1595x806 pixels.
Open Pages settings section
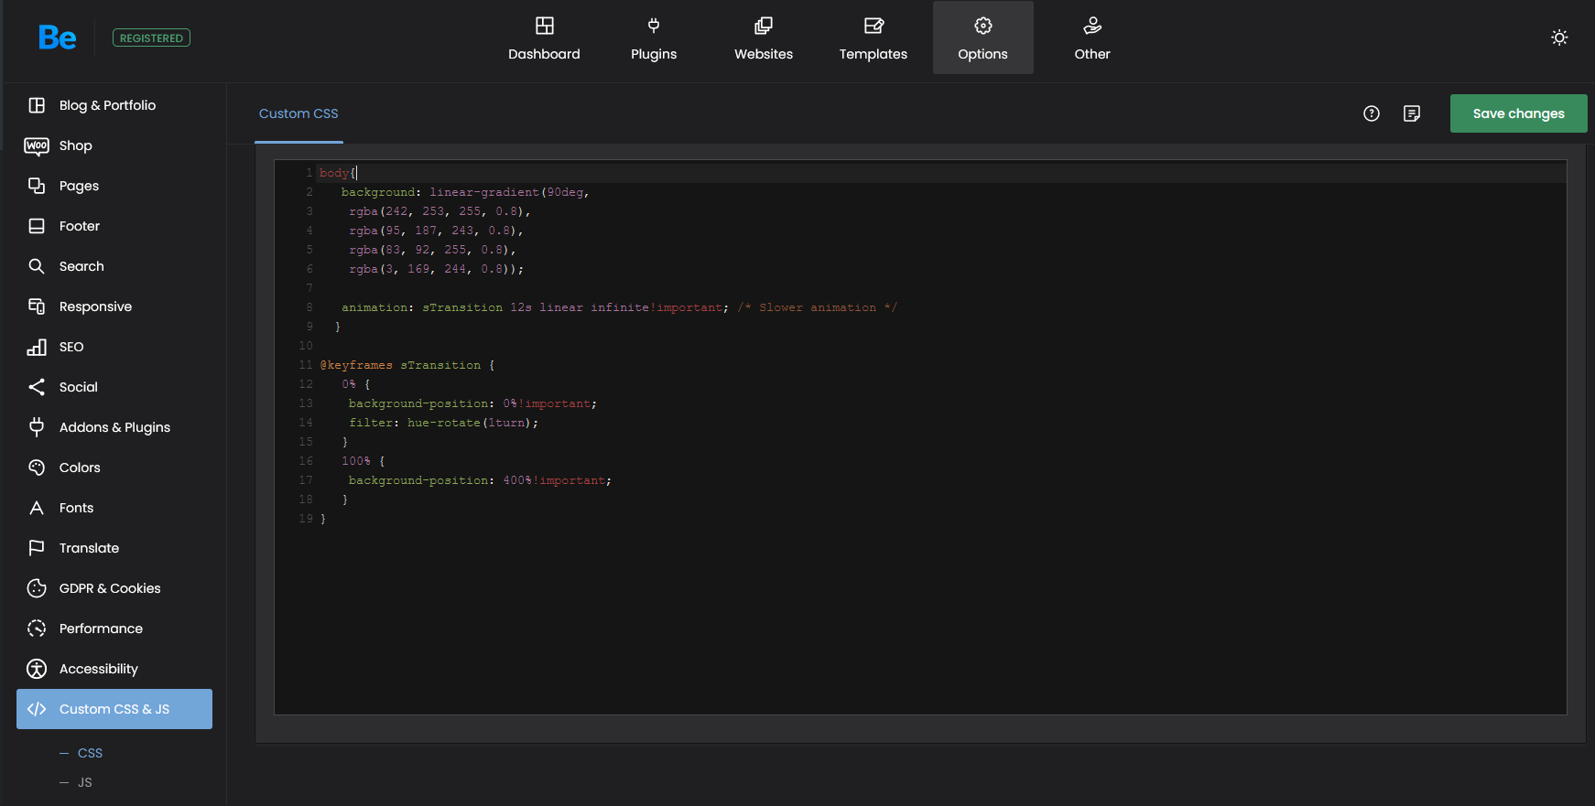click(x=114, y=186)
